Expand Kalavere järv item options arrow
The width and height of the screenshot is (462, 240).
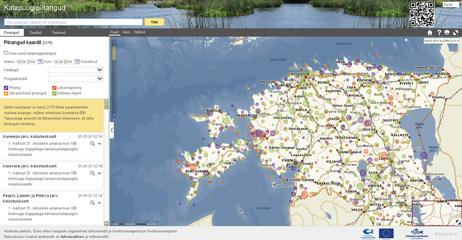click(x=100, y=173)
